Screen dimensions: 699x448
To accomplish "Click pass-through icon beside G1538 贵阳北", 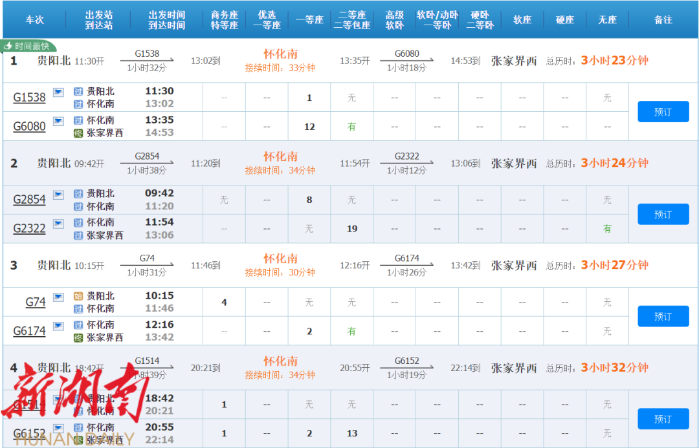I will (x=78, y=91).
